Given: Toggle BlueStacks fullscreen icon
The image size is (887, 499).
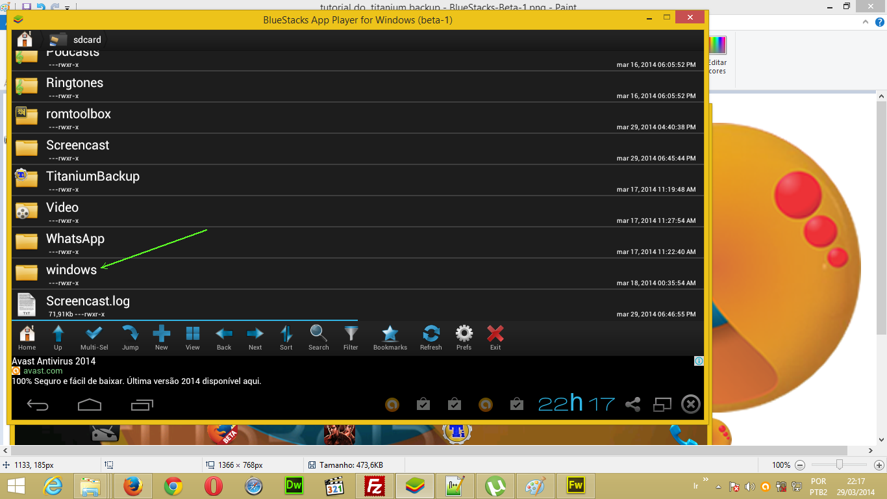Looking at the screenshot, I should coord(662,405).
